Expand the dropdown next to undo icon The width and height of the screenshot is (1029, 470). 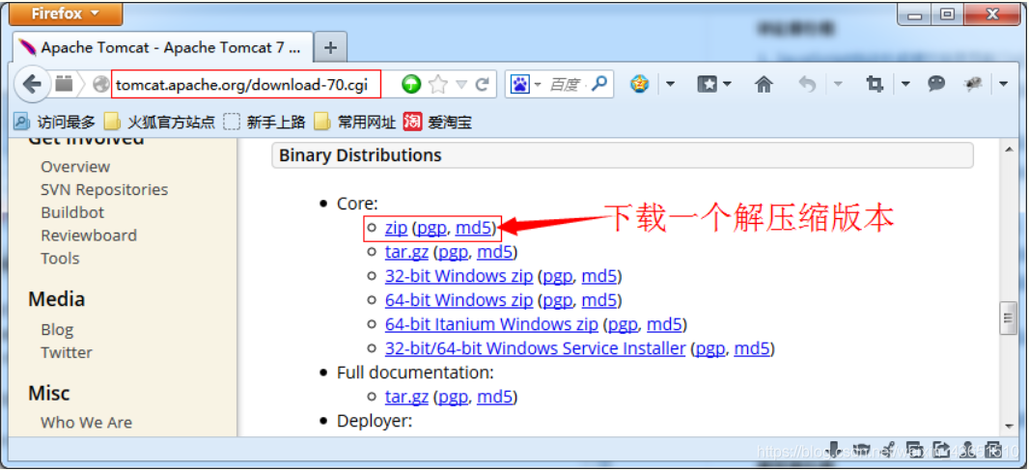click(x=838, y=83)
